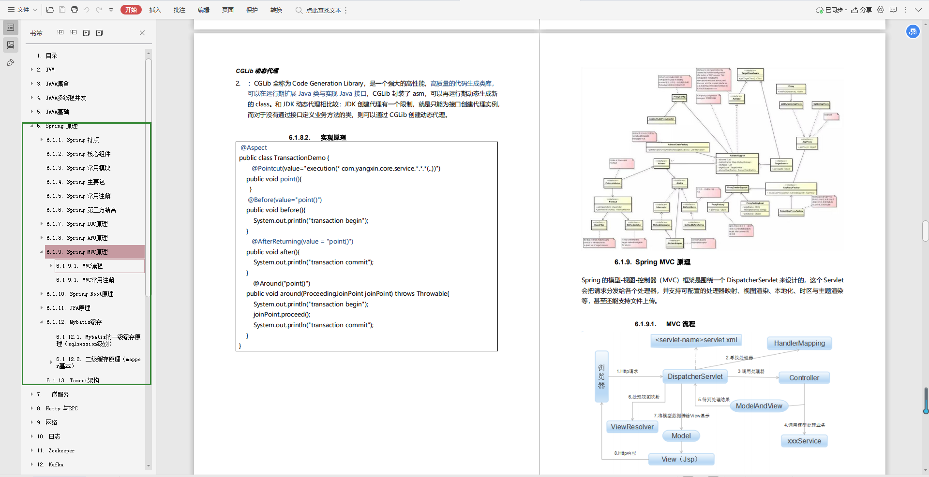Open the more options menu at top right

click(x=906, y=10)
